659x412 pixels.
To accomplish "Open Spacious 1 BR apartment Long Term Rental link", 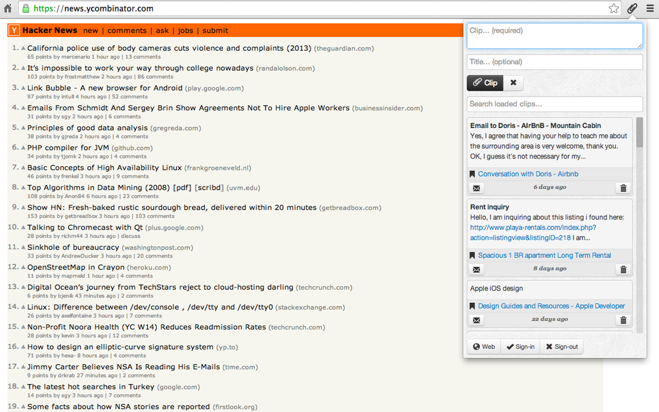I will coord(545,255).
